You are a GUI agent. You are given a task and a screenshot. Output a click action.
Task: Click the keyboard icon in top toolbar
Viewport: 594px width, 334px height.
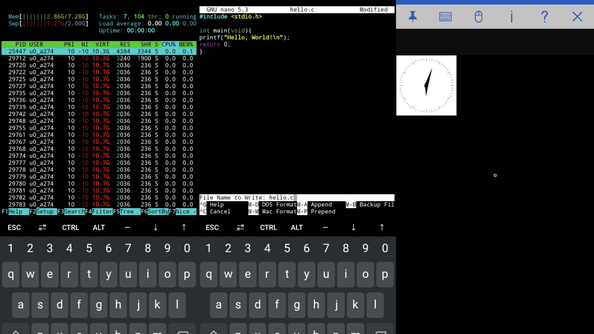coord(445,17)
